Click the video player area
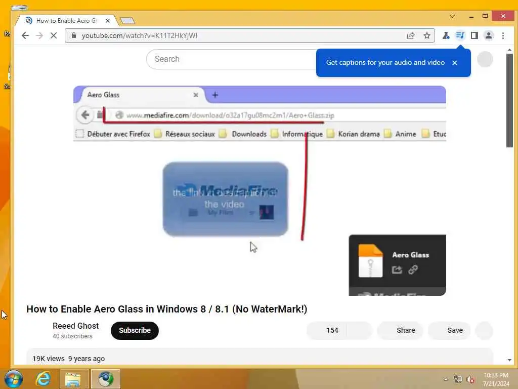This screenshot has width=518, height=389. pos(260,190)
